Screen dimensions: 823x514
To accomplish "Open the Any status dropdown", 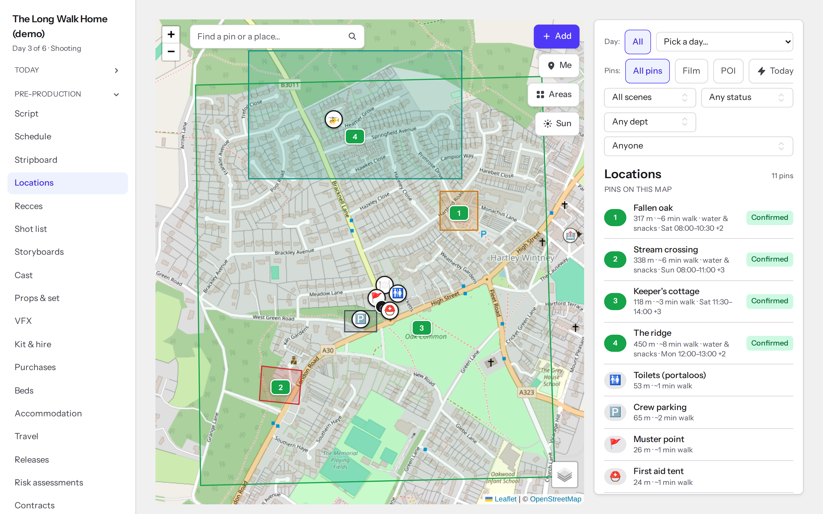I will (747, 98).
